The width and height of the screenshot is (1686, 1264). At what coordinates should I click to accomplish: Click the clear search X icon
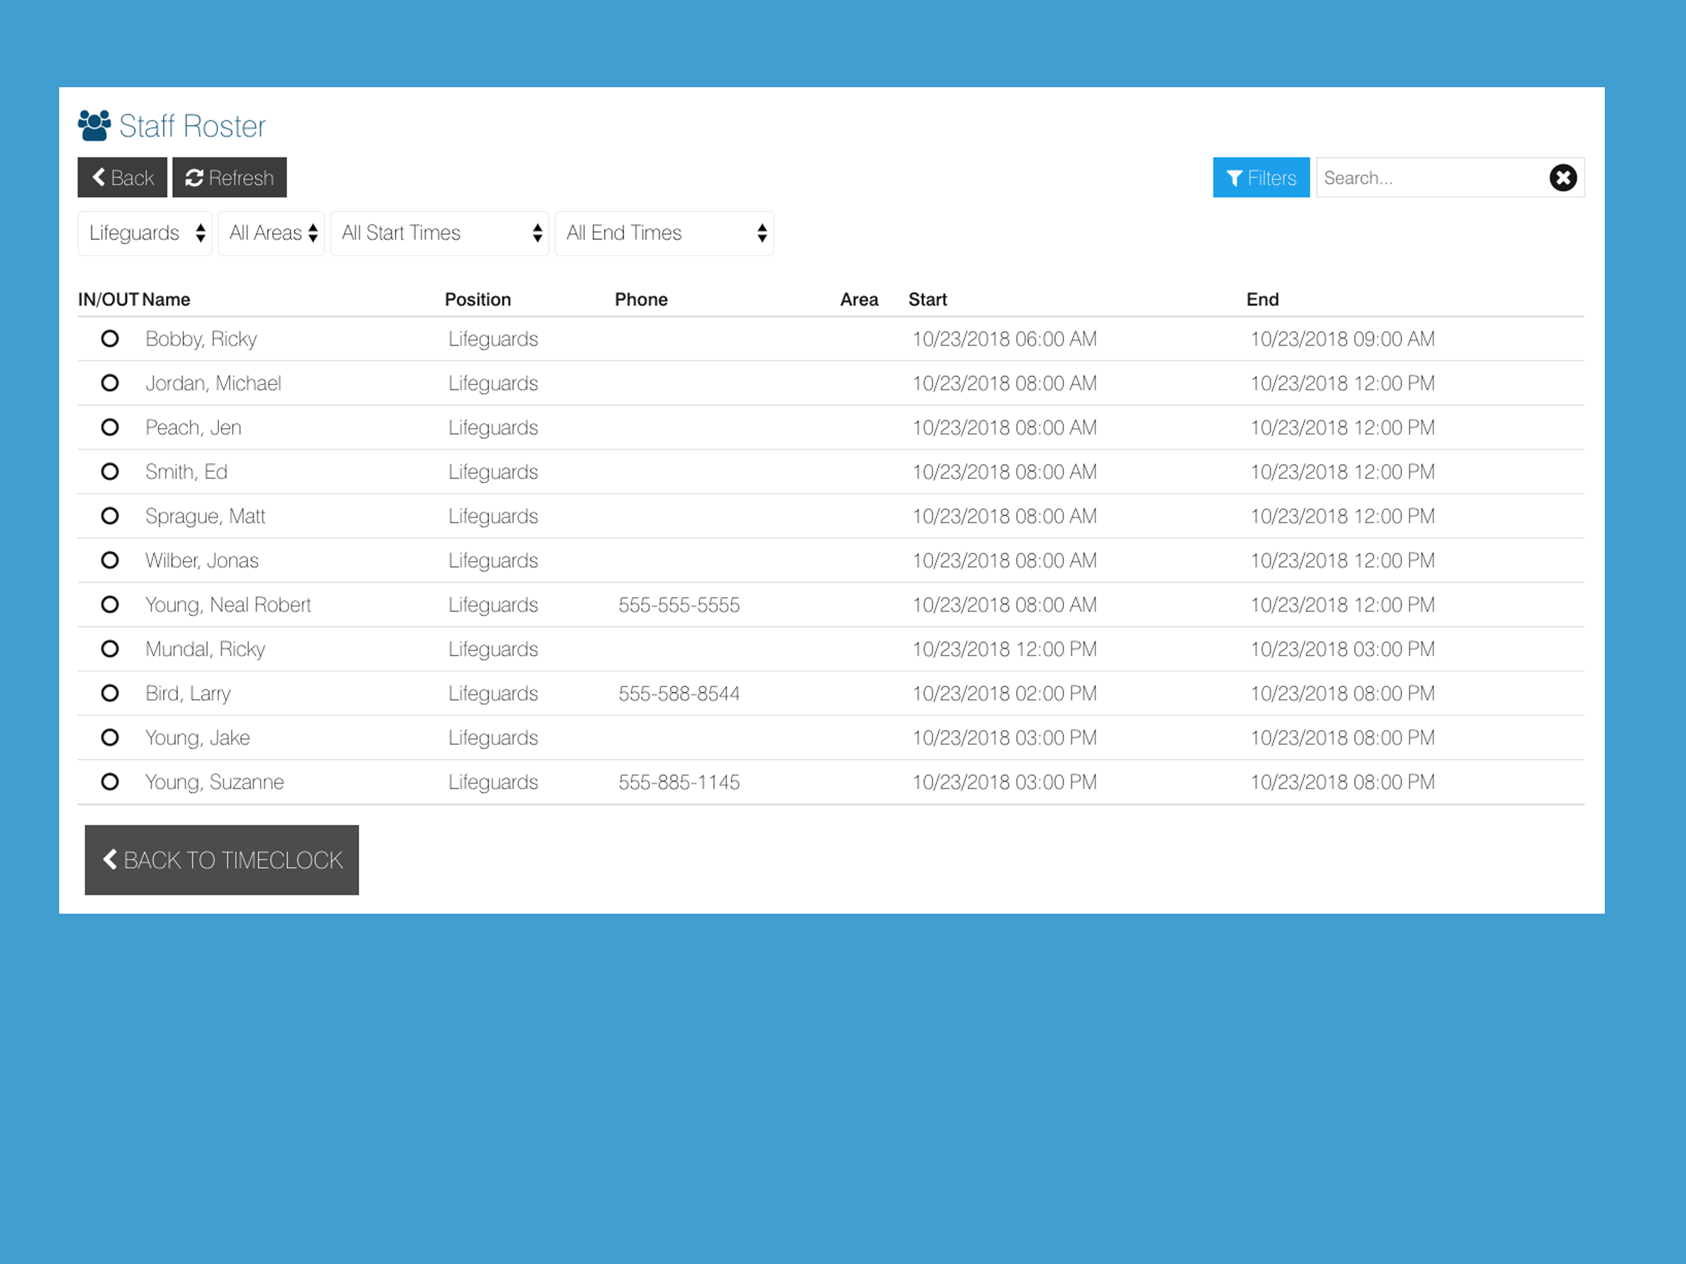coord(1563,178)
